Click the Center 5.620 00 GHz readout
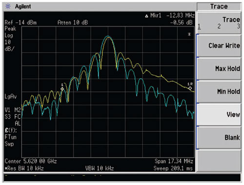Viewport: 244px width, 185px height. coord(31,161)
